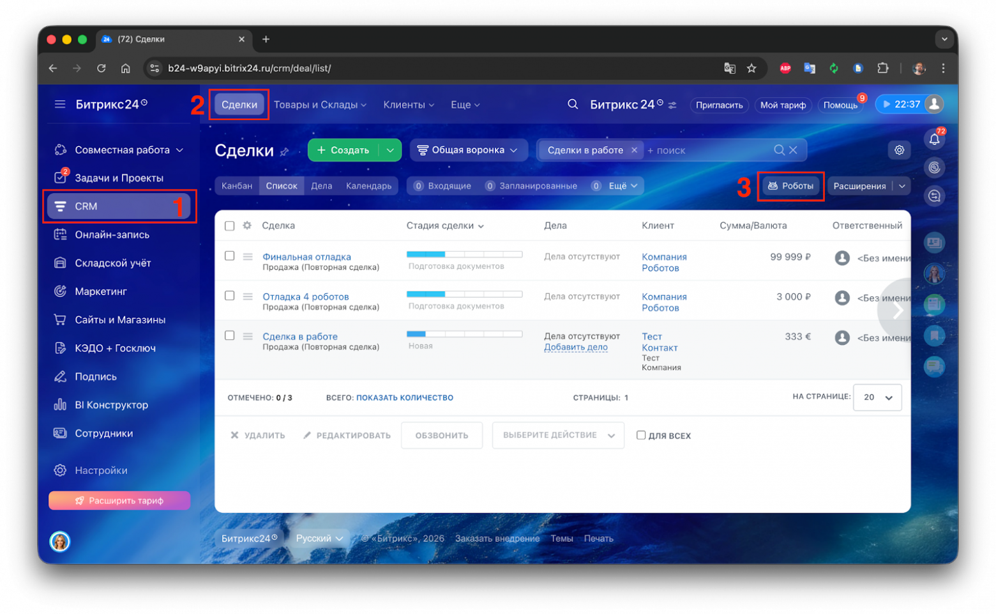Bookmark this page with the star icon
This screenshot has height=614, width=996.
click(x=751, y=68)
